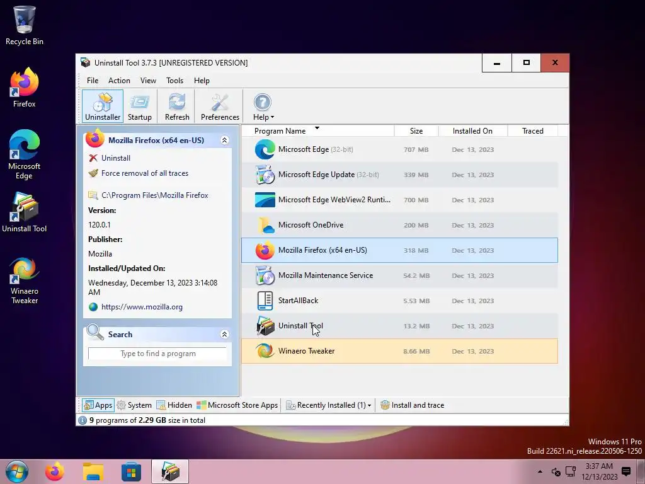Viewport: 645px width, 484px height.
Task: Open Recycle Bin desktop icon
Action: (x=25, y=25)
